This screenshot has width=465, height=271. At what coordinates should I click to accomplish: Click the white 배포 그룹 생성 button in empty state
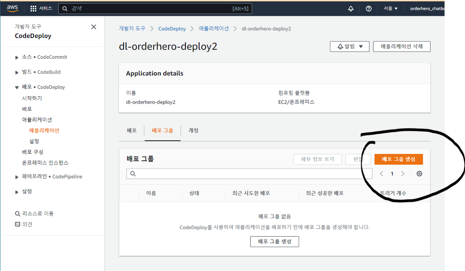(x=275, y=242)
